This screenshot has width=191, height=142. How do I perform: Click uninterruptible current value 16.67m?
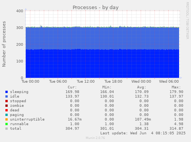75,119
